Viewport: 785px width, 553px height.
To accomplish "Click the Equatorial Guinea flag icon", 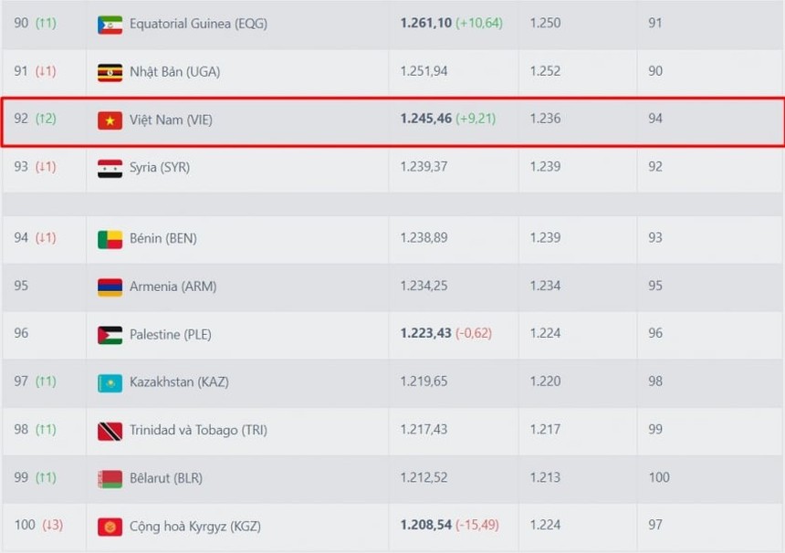I will pos(110,25).
